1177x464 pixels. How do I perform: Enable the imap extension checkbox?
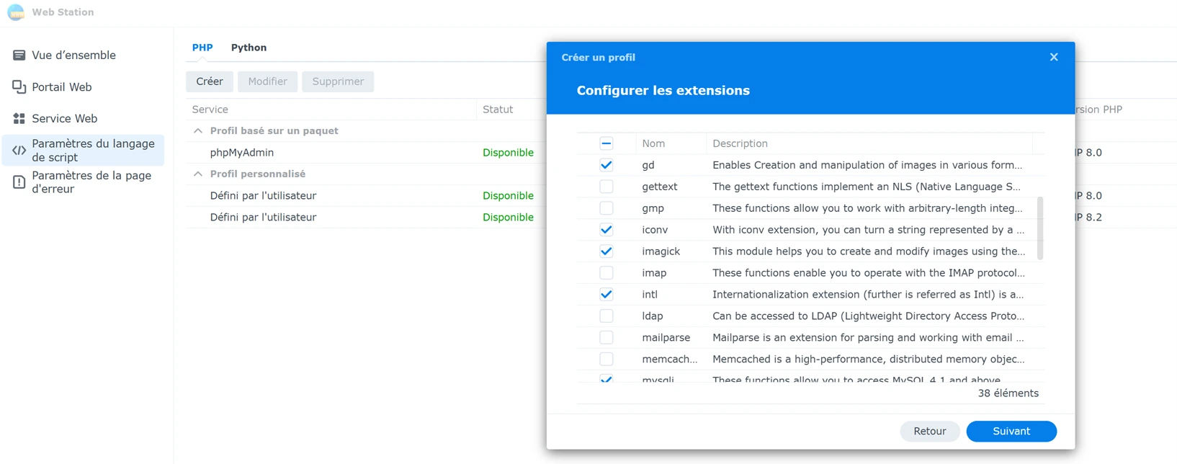(x=607, y=273)
